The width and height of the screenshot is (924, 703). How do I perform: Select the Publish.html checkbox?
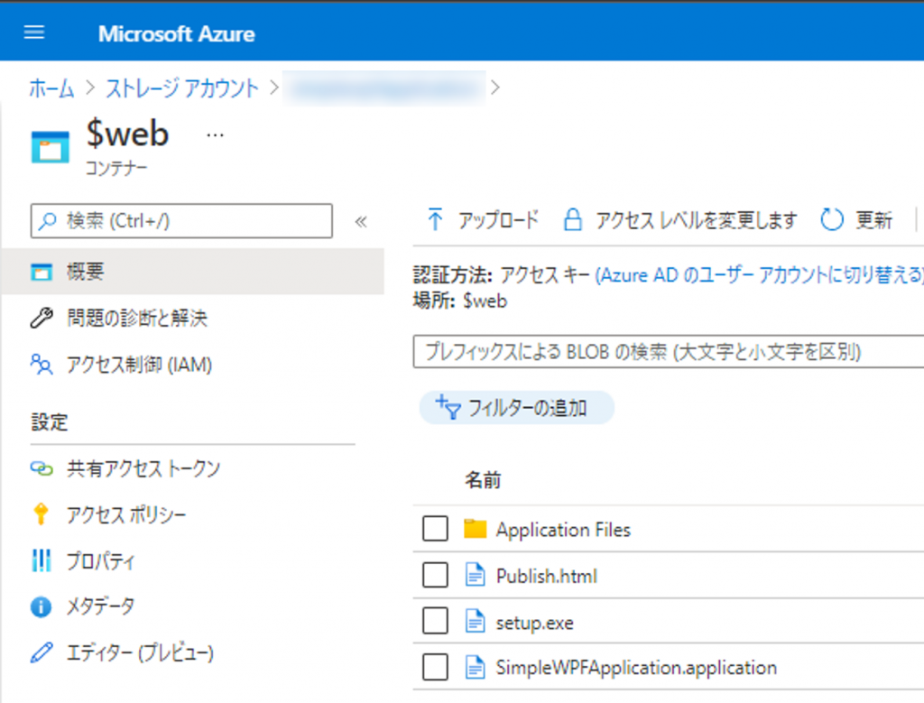(435, 576)
